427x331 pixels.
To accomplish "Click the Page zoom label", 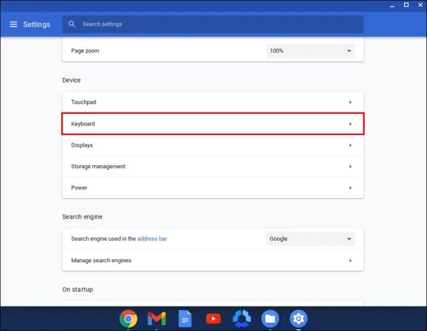I will pyautogui.click(x=85, y=51).
